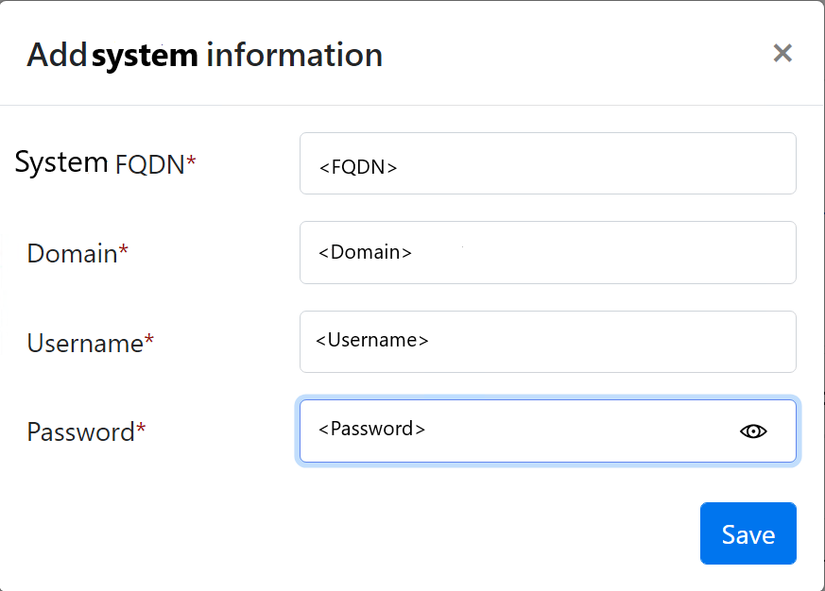Click the Password field label

pyautogui.click(x=80, y=432)
